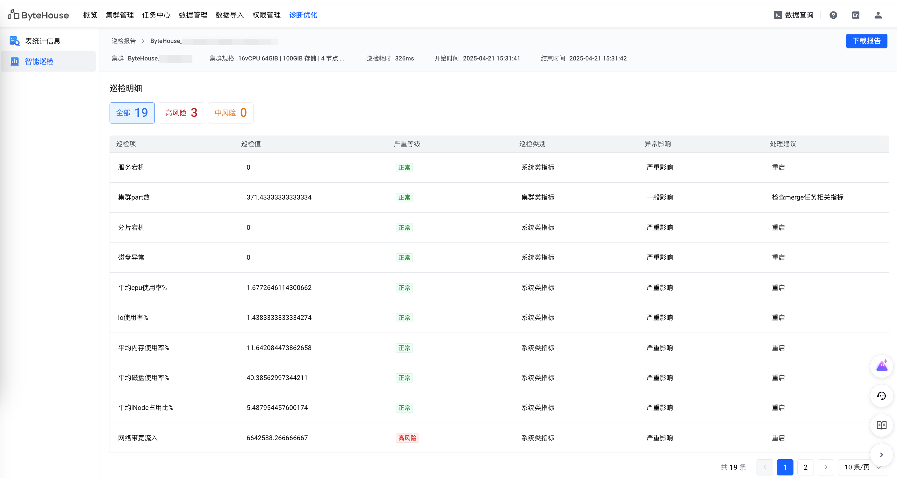Go to the next page arrow
The height and width of the screenshot is (478, 897).
[825, 467]
